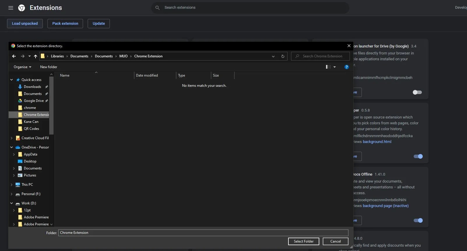Expand Documents under OneDrive

(x=14, y=168)
